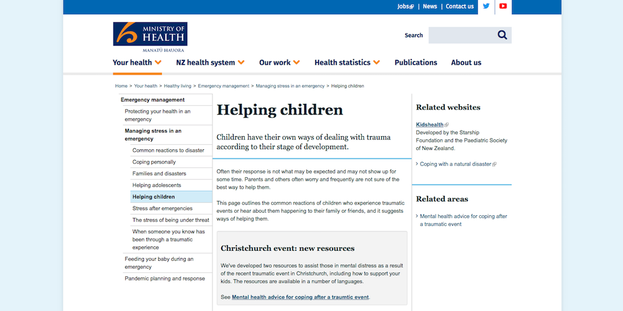The image size is (623, 311).
Task: Expand the Health statistics dropdown
Action: pos(347,63)
